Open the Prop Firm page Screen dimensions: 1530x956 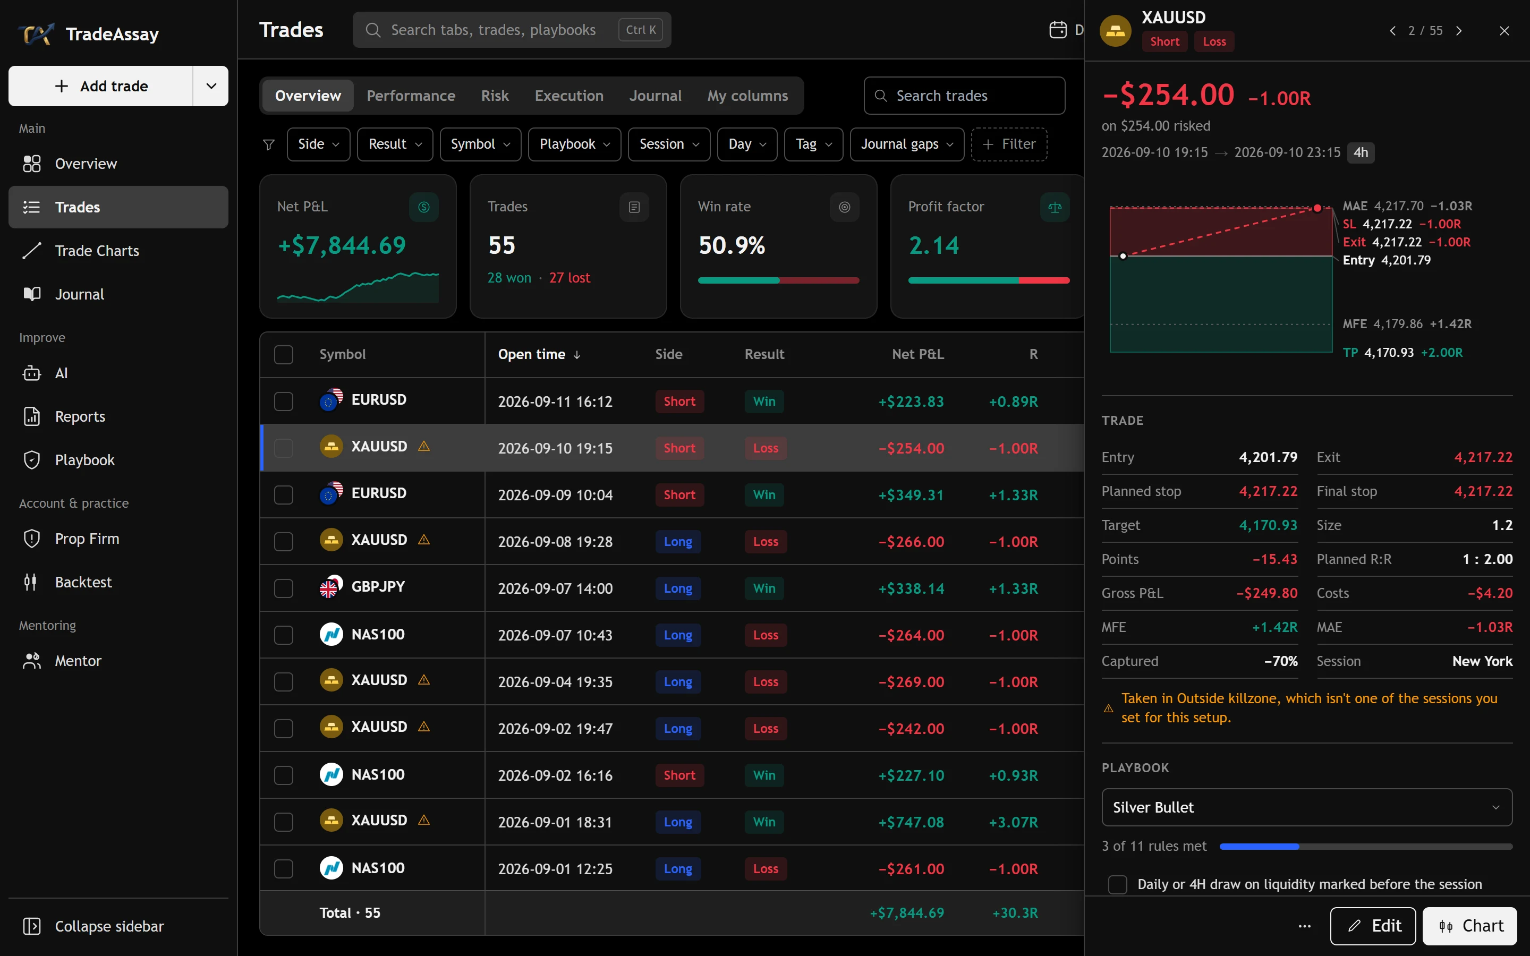[118, 539]
